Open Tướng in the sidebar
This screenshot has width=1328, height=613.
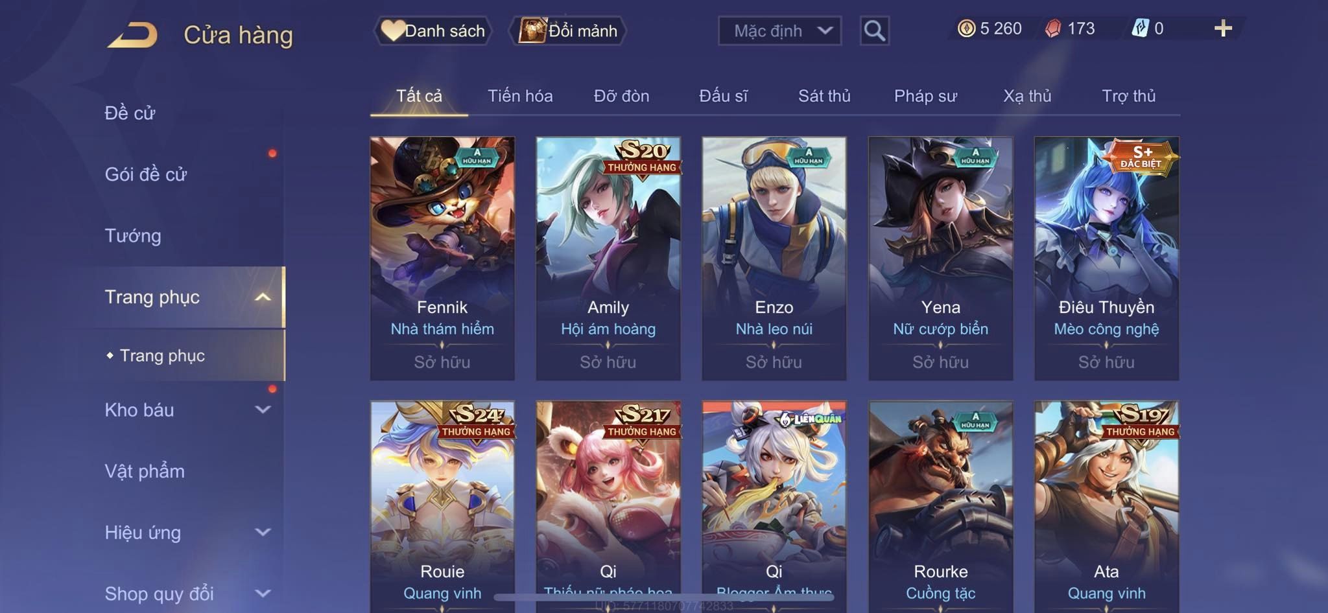pyautogui.click(x=133, y=235)
